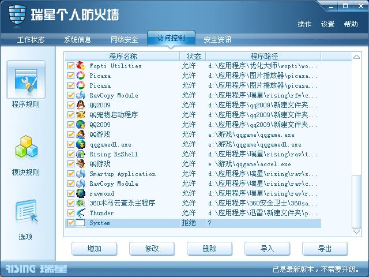Image resolution: width=369 pixels, height=277 pixels.
Task: Click the Smartup Application name text
Action: coord(123,174)
